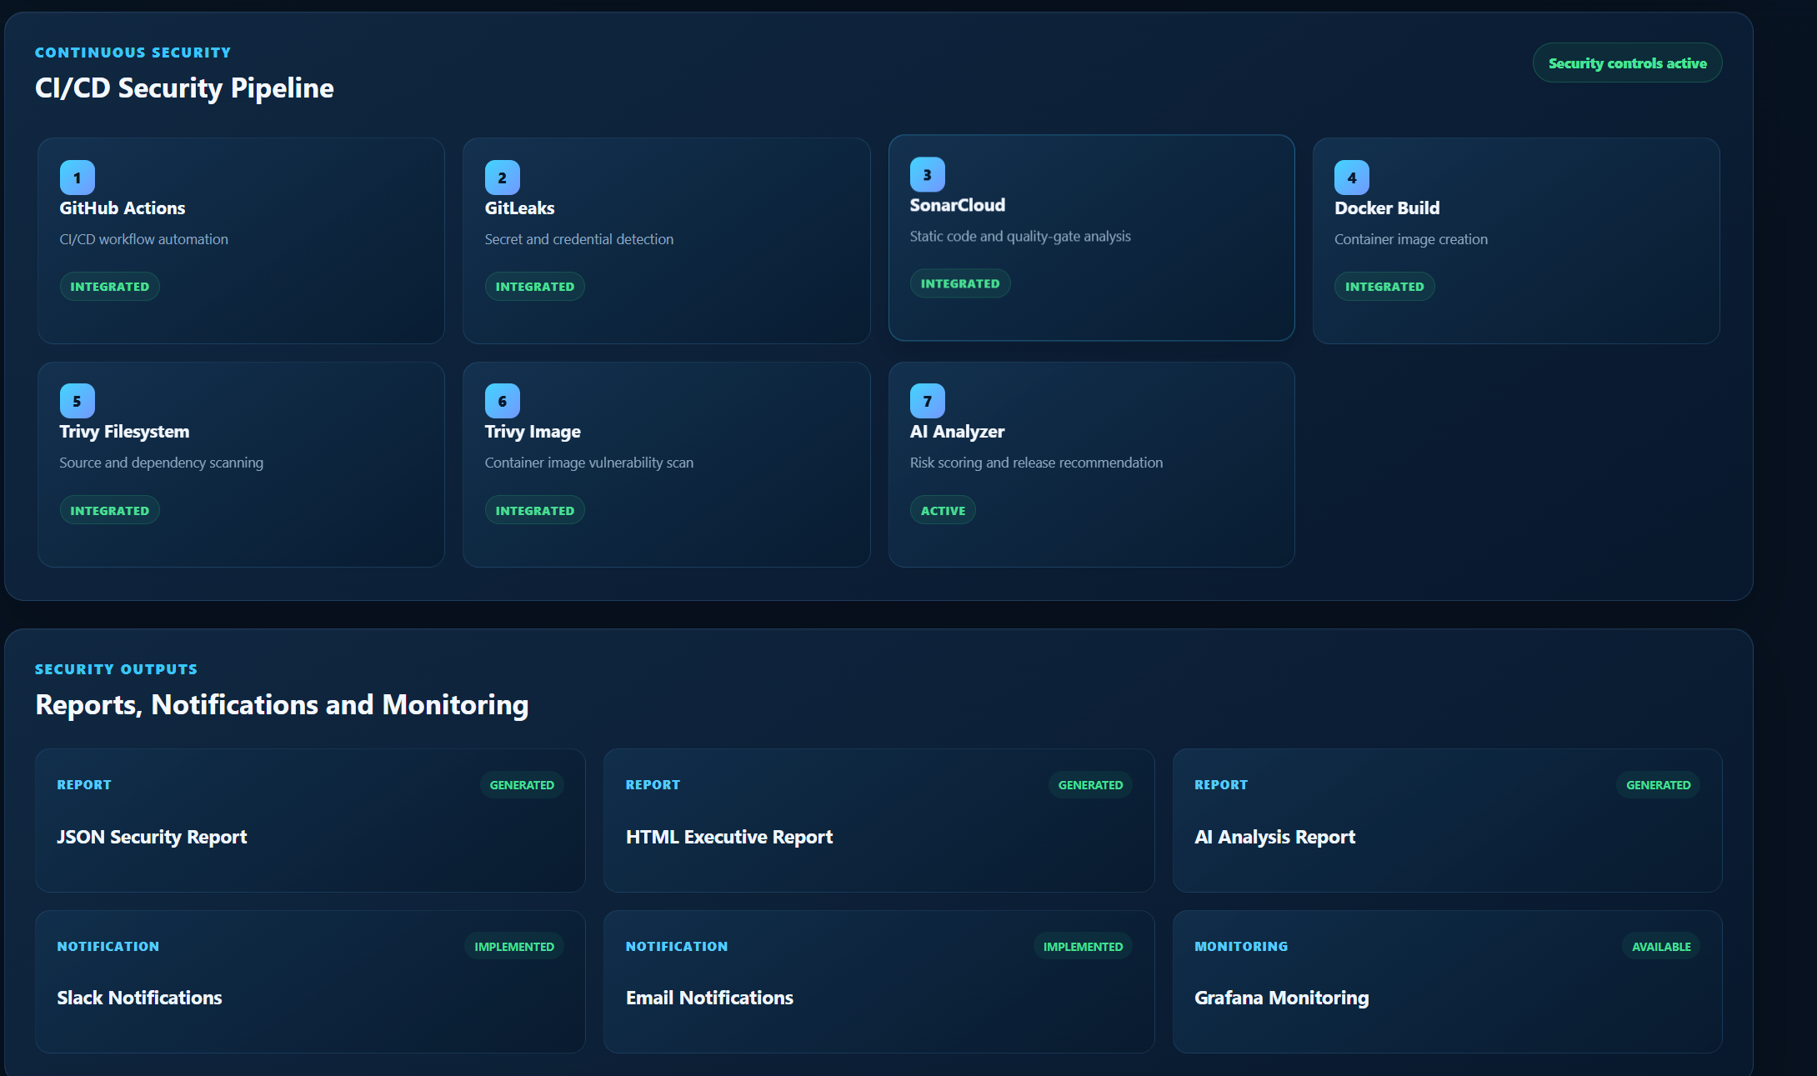Image resolution: width=1817 pixels, height=1076 pixels.
Task: Click the step 3 badge for SonarCloud
Action: point(928,174)
